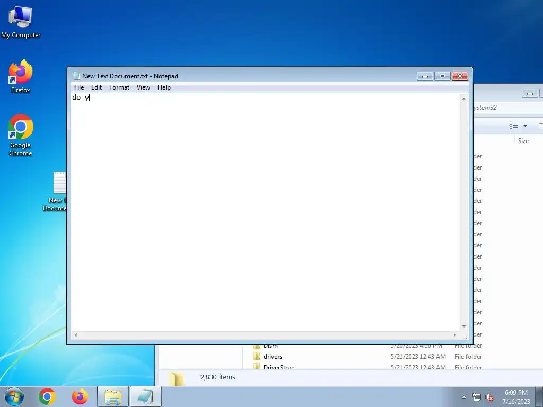Select the DriverStore folder in Explorer
Image resolution: width=543 pixels, height=407 pixels.
[x=279, y=367]
